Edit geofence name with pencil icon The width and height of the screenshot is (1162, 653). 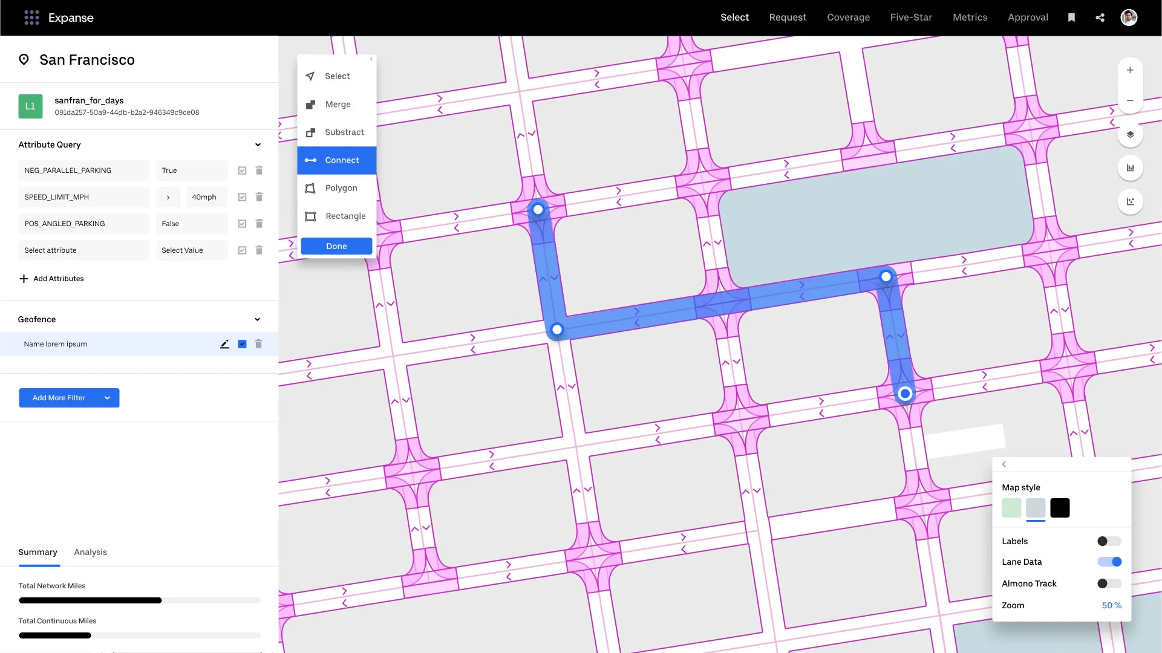(x=224, y=344)
